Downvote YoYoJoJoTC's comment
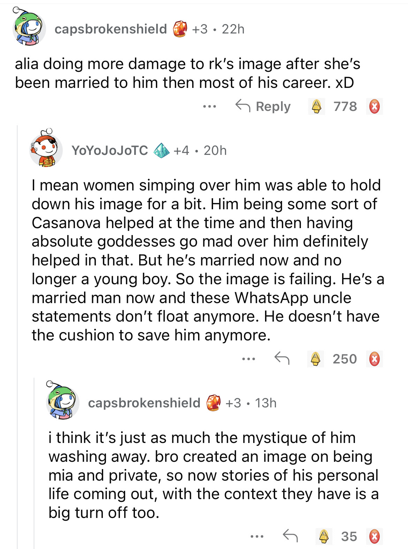This screenshot has width=408, height=549. 375,359
